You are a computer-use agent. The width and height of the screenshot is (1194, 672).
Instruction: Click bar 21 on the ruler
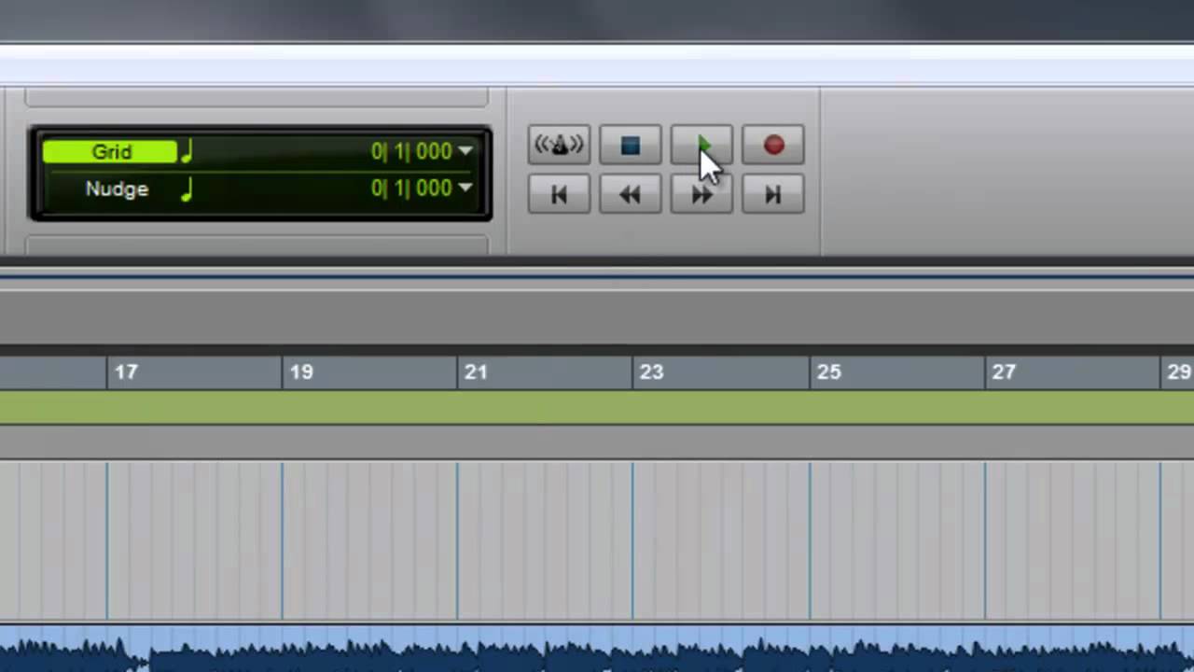point(476,372)
